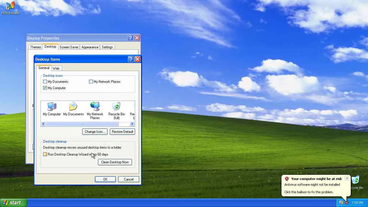Screen dimensions: 368x207
Task: Click the icon list's left scroll arrow
Action: tap(43, 124)
